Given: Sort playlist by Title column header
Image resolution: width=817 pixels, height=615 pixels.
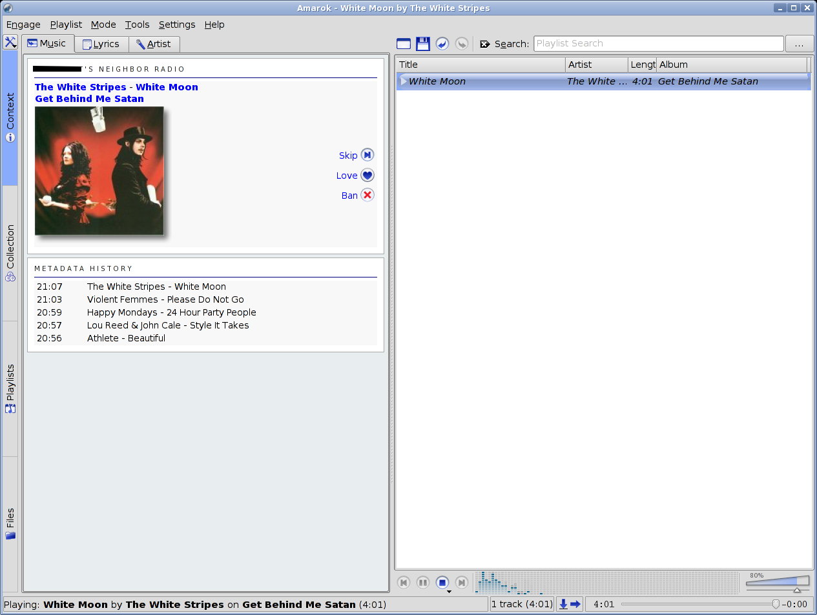Looking at the screenshot, I should point(481,65).
